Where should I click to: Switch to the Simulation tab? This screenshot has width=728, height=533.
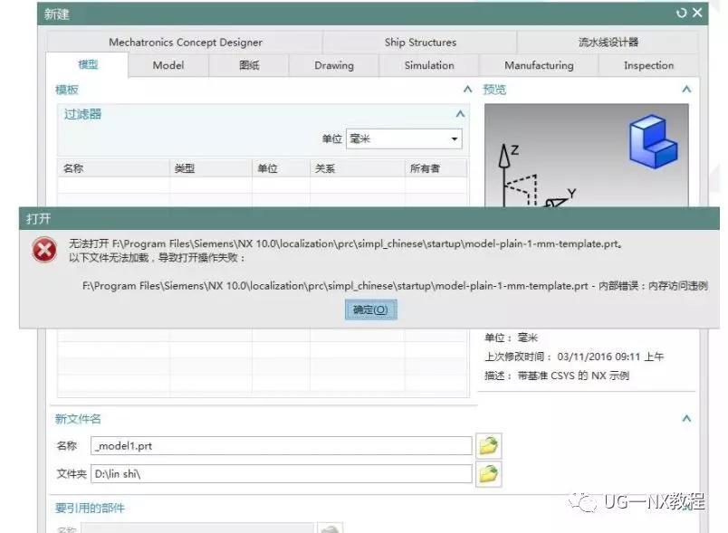(427, 65)
